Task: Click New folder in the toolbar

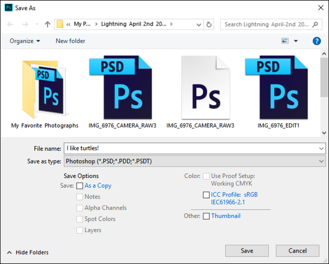Action: (x=70, y=41)
